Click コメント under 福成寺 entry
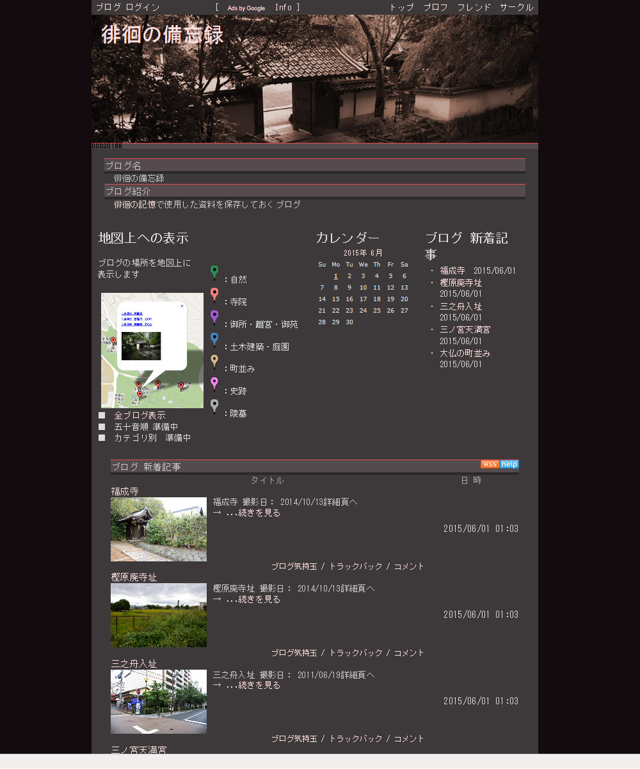This screenshot has width=640, height=769. point(409,566)
